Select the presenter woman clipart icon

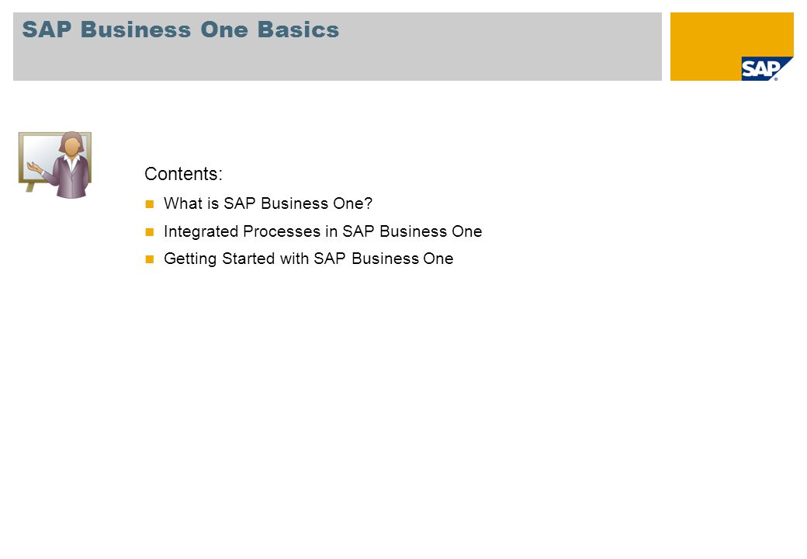pos(55,165)
